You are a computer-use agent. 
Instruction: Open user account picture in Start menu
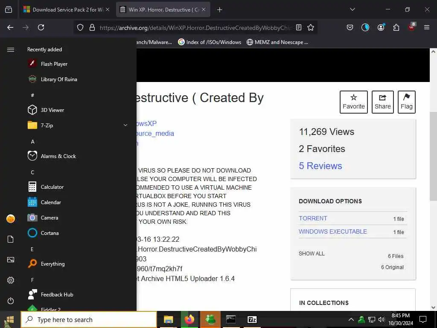pos(11,219)
